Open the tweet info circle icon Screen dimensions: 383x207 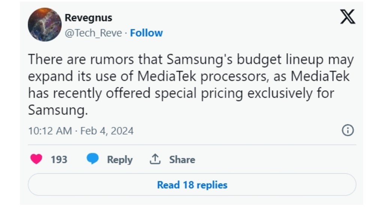[347, 130]
